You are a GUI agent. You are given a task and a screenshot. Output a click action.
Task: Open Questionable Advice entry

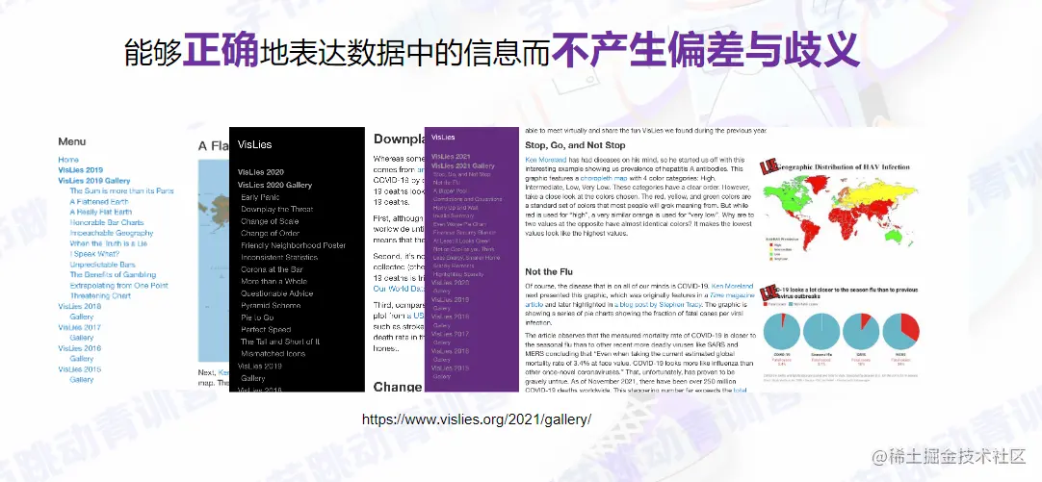275,293
